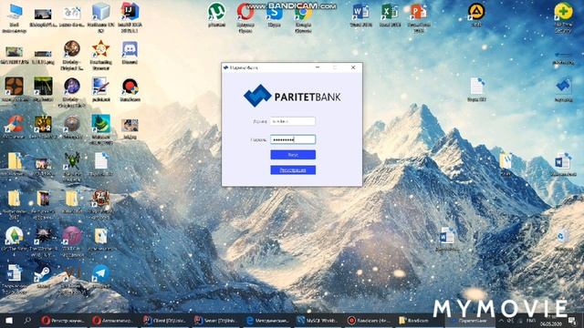
Task: Open the Bandicam folder taskbar item
Action: 420,320
